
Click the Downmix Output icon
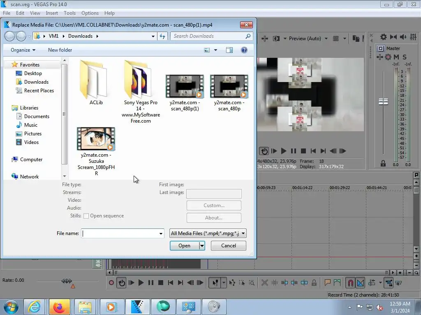tap(393, 37)
